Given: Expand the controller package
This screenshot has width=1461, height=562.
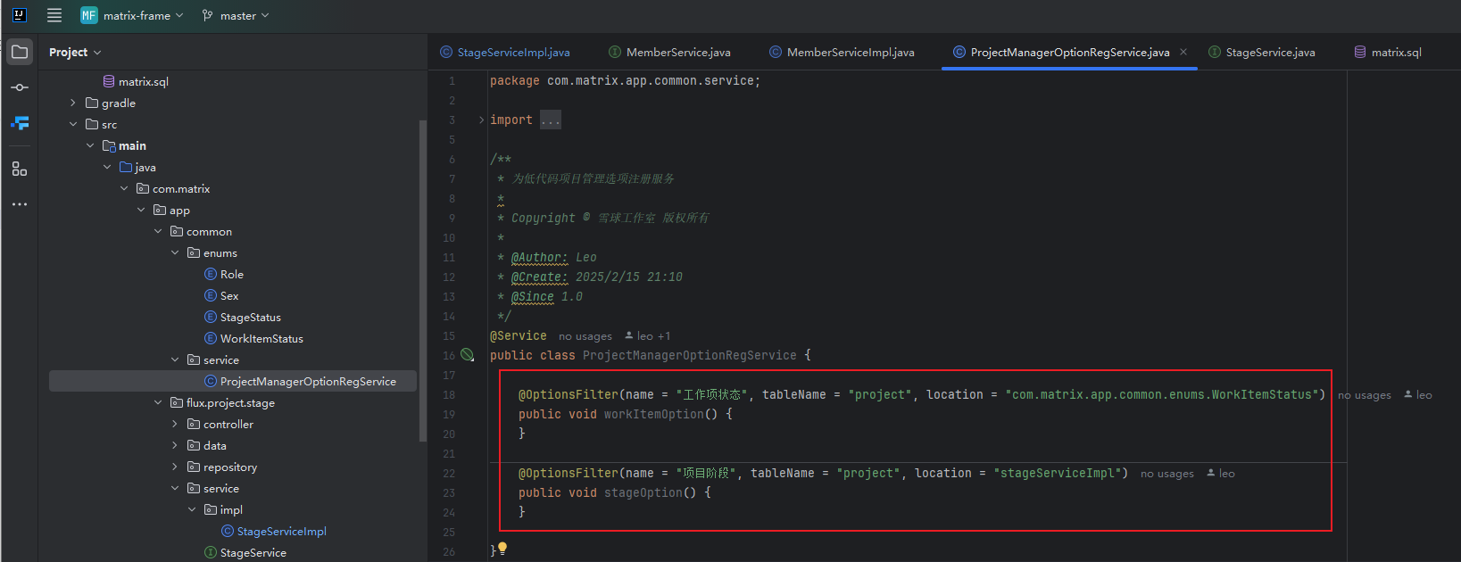Looking at the screenshot, I should point(175,424).
